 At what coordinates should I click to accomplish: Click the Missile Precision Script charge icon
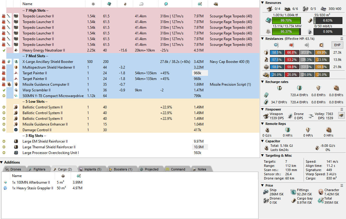point(9,84)
